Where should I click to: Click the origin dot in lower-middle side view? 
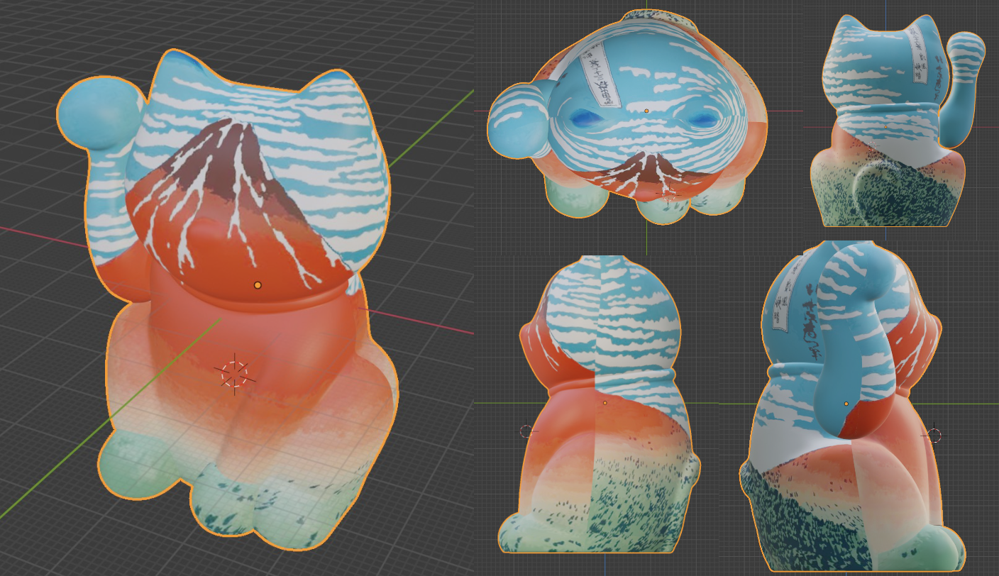605,403
